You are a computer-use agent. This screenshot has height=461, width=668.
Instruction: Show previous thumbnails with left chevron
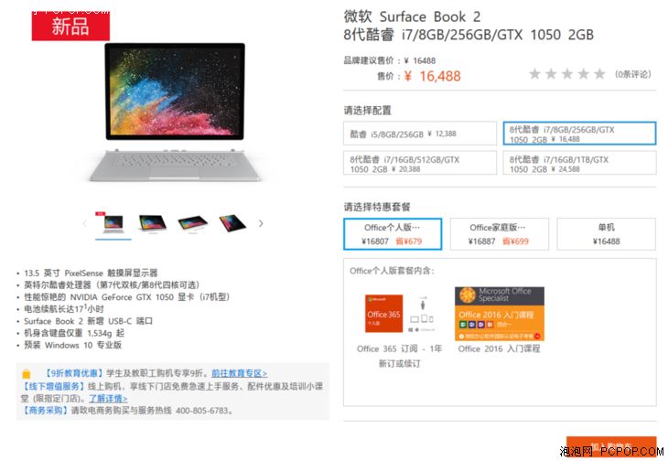pos(85,223)
